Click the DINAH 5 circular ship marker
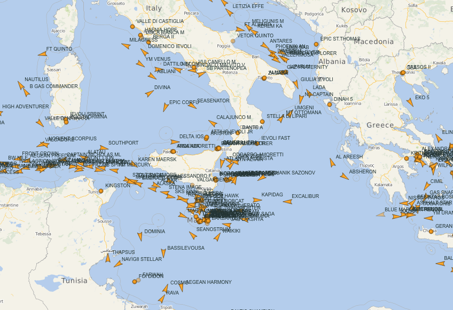The width and height of the screenshot is (453, 310). tap(330, 105)
